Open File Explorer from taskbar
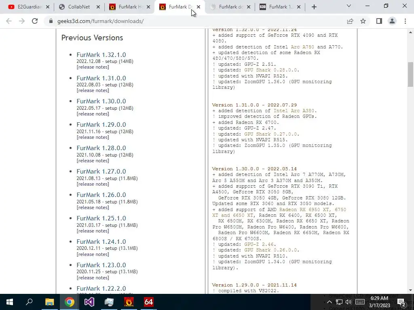Viewport: 414px width, 310px height. click(49, 302)
